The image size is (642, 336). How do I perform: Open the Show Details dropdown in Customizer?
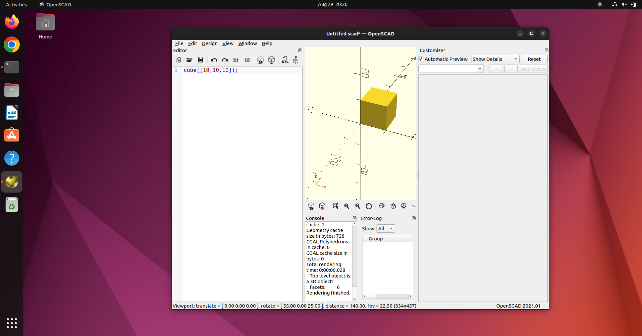[x=495, y=59]
